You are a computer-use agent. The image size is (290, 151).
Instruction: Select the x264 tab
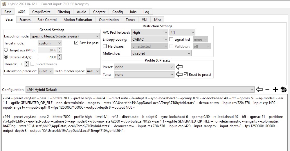(22, 12)
